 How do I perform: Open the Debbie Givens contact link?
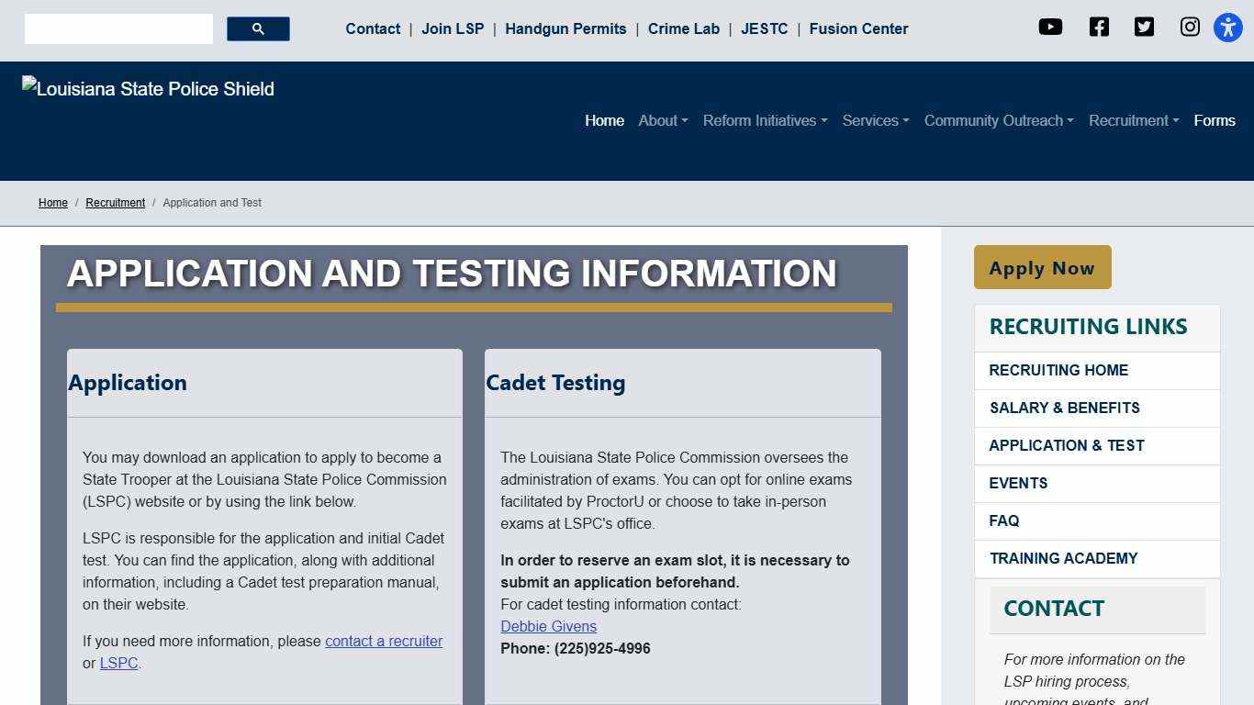548,626
